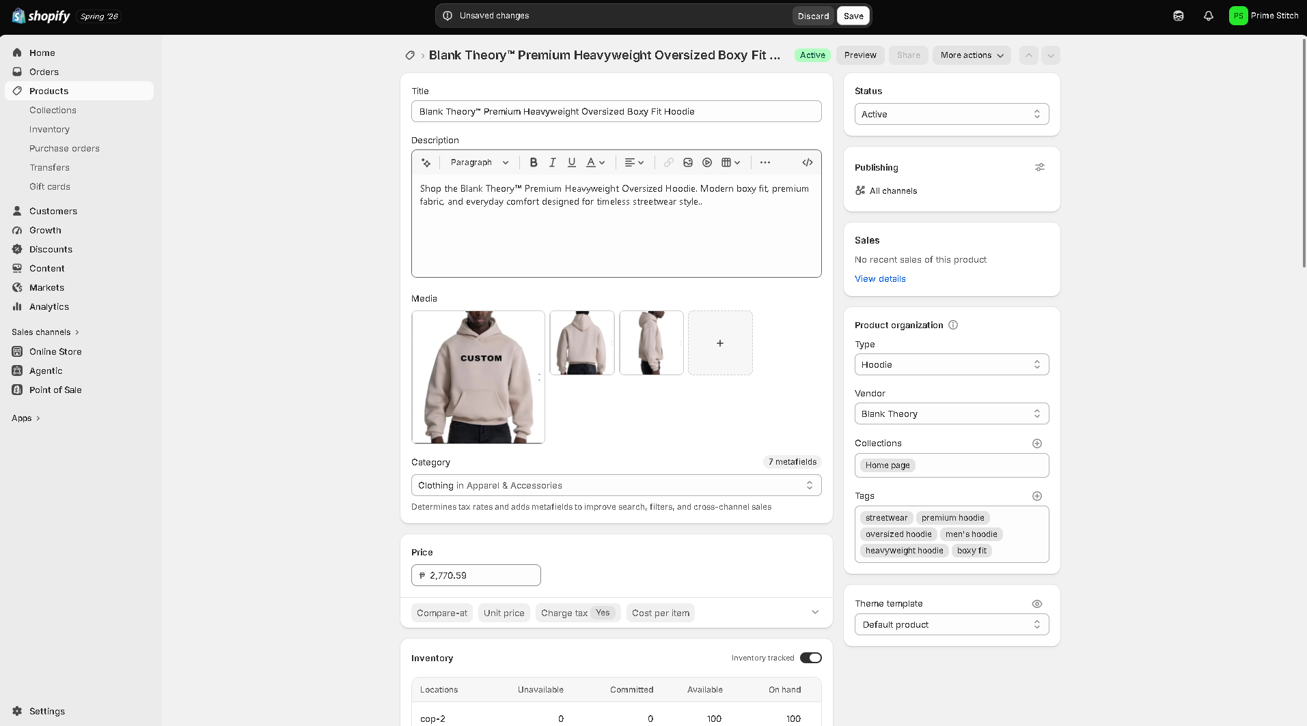Go to next product arrow
1307x726 pixels.
point(1051,55)
